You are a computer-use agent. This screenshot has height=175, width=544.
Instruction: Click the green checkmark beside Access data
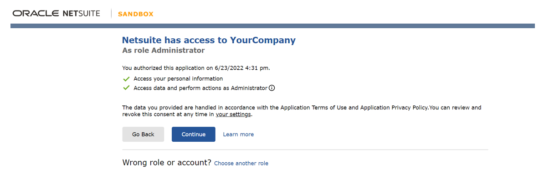tap(126, 88)
